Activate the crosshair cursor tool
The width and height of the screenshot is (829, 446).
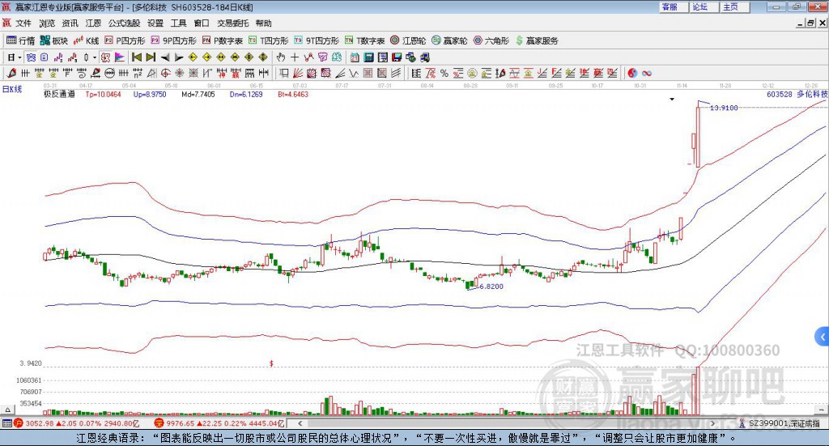(x=295, y=57)
